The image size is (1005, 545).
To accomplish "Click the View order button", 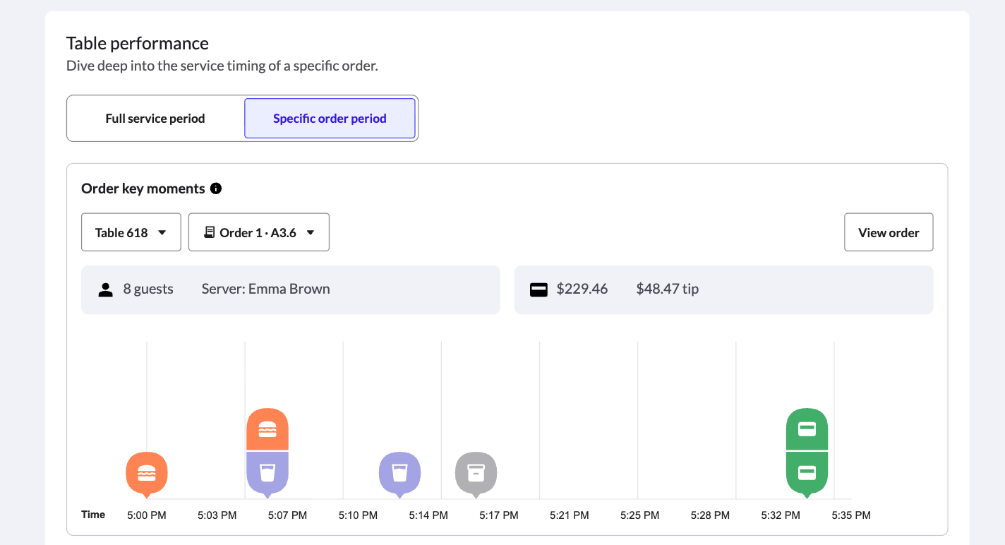I will pos(889,232).
